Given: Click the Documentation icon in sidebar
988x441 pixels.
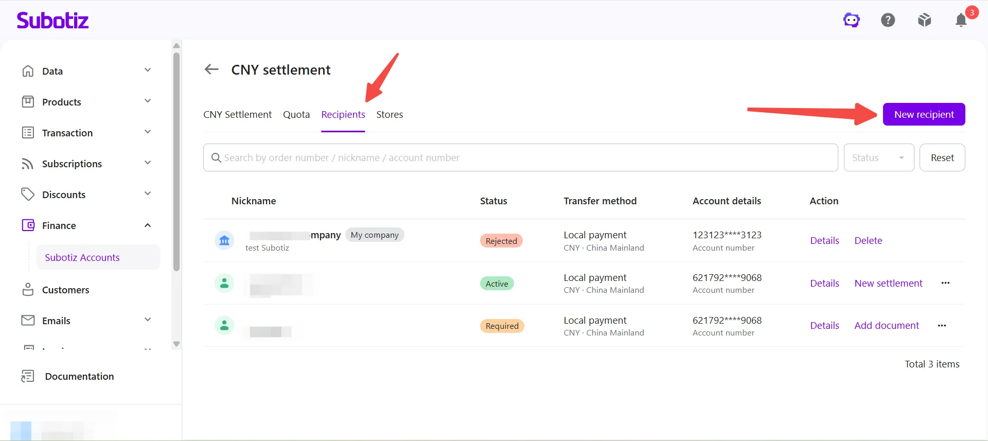Looking at the screenshot, I should click(x=28, y=376).
